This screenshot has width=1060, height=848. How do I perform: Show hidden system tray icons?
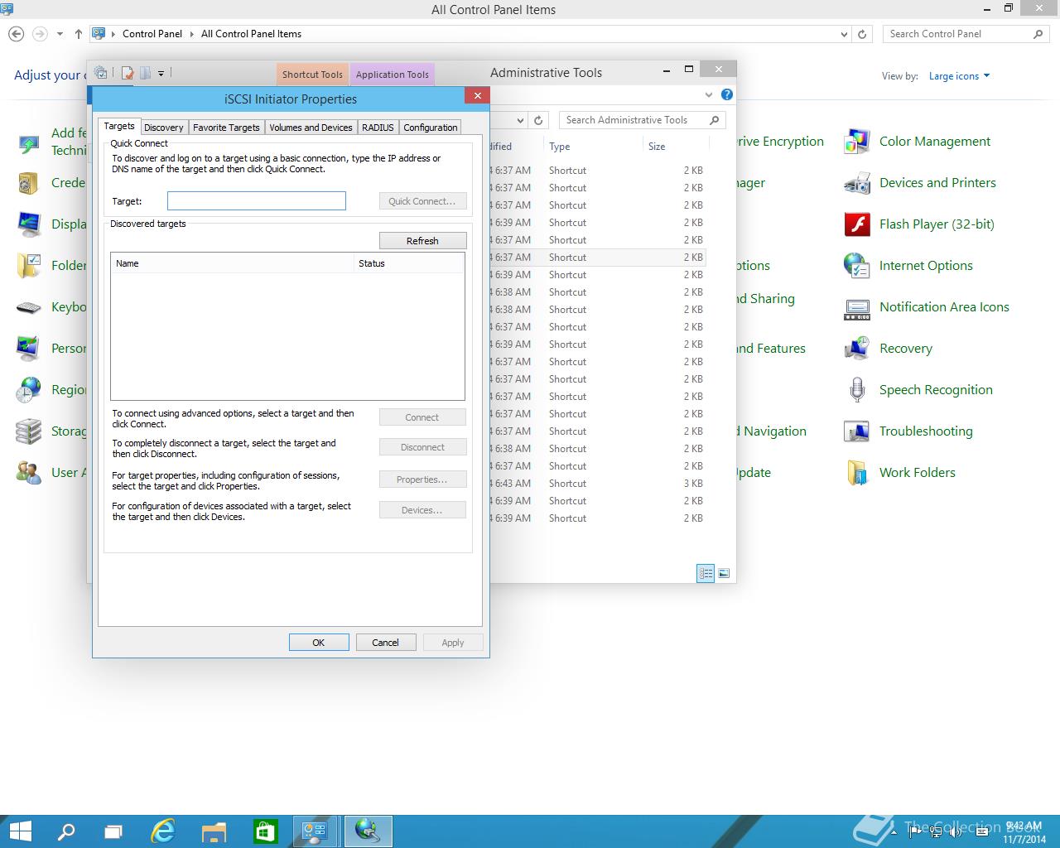894,832
